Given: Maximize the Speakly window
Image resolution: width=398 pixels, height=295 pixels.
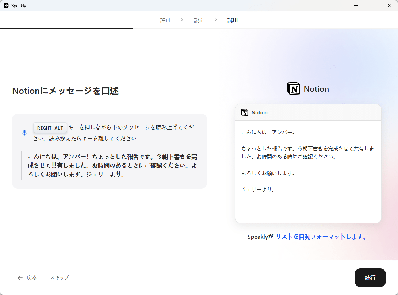Looking at the screenshot, I should 372,5.
